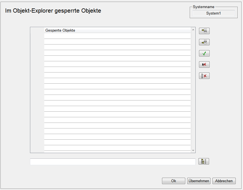The image size is (243, 190).
Task: Click the Übernehmen button
Action: tap(199, 181)
